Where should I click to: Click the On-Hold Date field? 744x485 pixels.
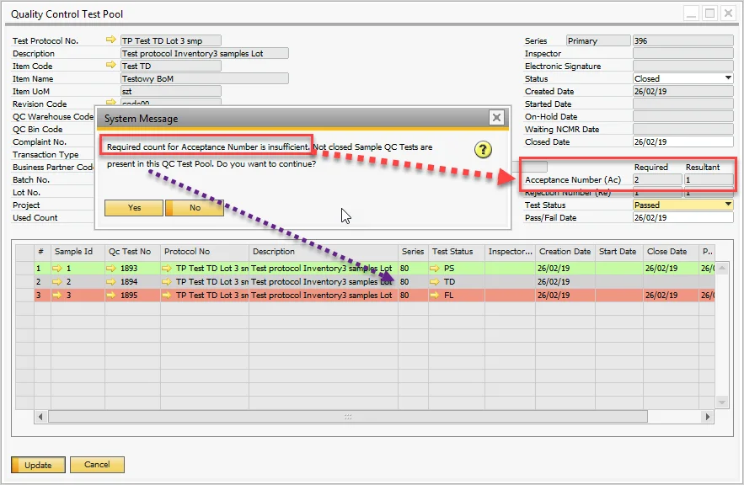(682, 117)
